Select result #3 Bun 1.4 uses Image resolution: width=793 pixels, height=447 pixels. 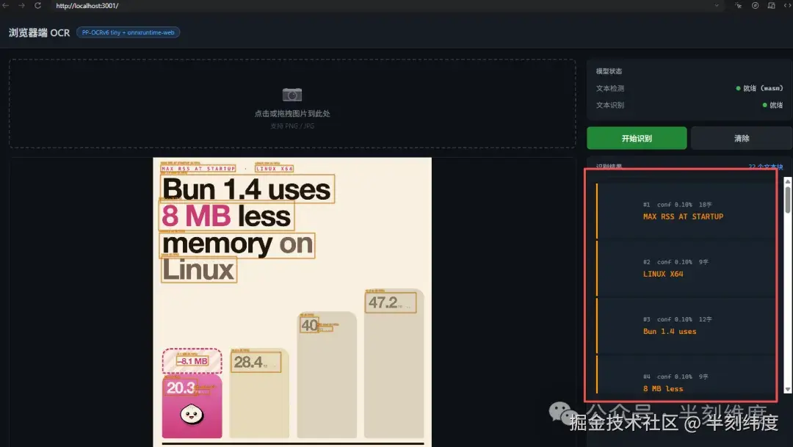686,326
